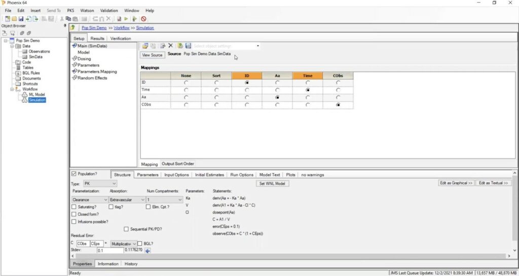Open the Run Options tab
Viewport: 519px width, 276px height.
click(242, 175)
